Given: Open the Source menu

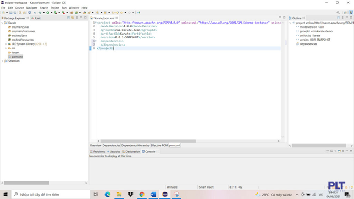Looking at the screenshot, I should [x=19, y=8].
